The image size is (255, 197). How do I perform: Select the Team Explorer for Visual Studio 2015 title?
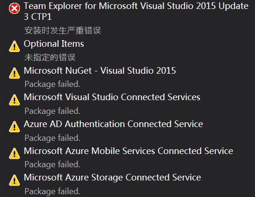[x=136, y=11]
